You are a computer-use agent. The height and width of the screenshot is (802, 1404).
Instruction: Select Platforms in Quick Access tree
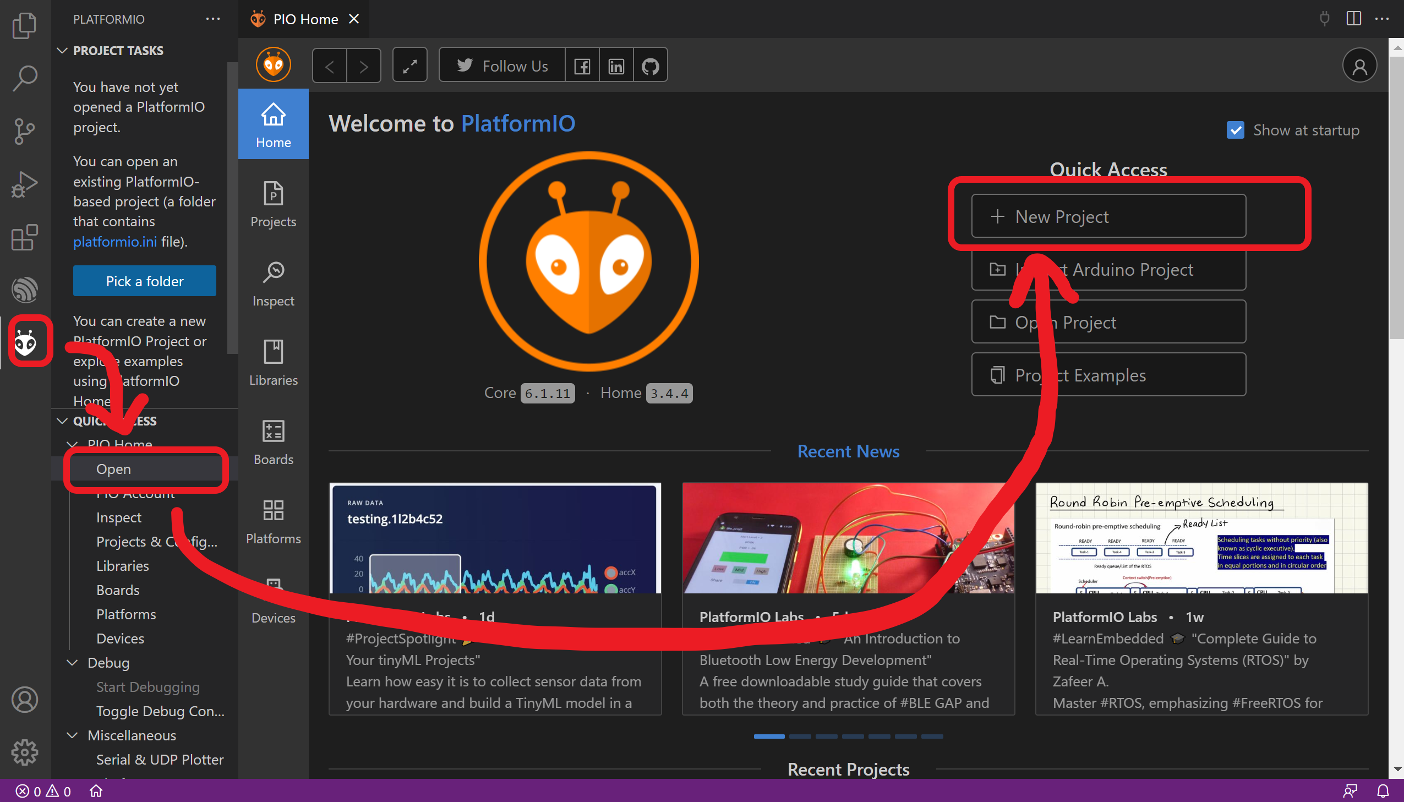tap(145, 614)
